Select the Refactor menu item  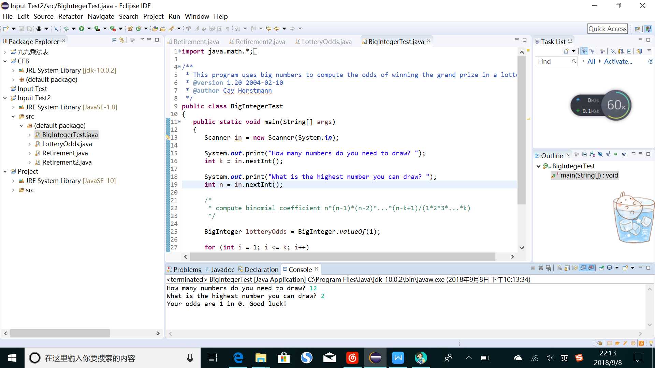point(70,16)
